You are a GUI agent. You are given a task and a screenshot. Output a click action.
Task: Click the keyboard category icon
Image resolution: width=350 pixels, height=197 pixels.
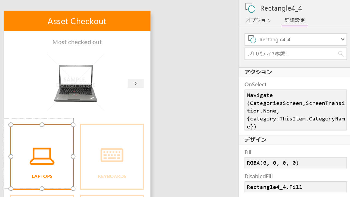112,155
